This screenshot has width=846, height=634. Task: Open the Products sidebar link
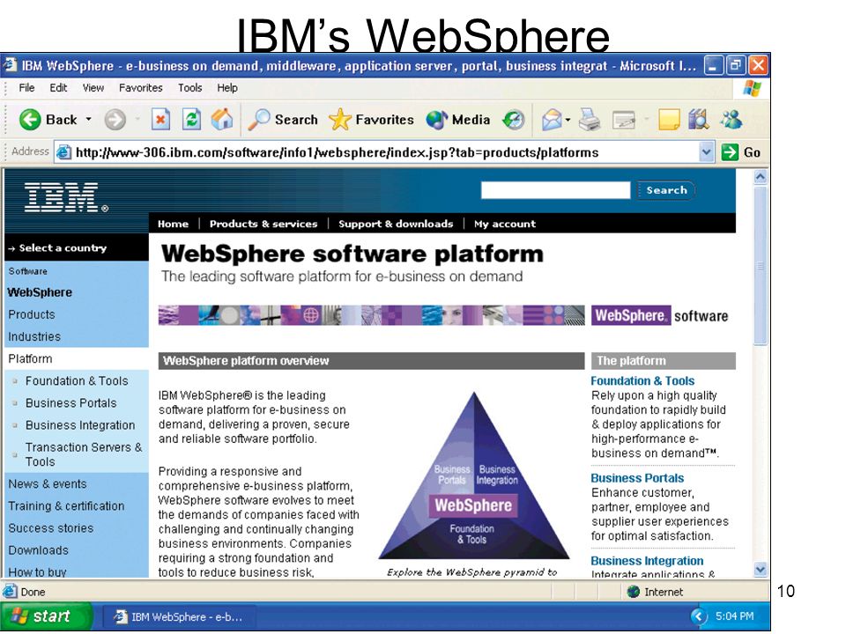[x=32, y=314]
